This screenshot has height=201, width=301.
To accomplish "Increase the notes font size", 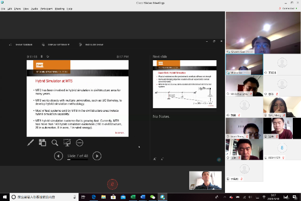I will point(155,159).
